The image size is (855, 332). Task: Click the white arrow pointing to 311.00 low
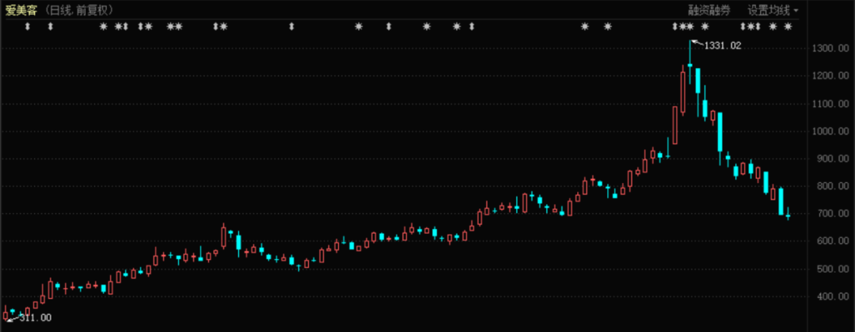13,319
